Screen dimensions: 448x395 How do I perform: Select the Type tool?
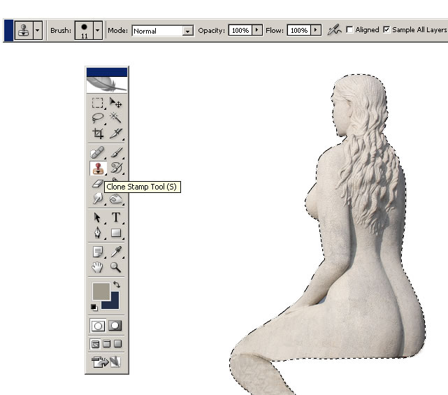(116, 217)
